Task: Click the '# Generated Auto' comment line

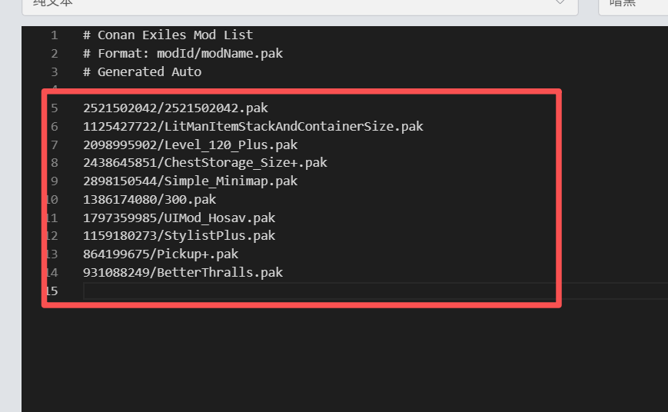Action: (x=141, y=72)
